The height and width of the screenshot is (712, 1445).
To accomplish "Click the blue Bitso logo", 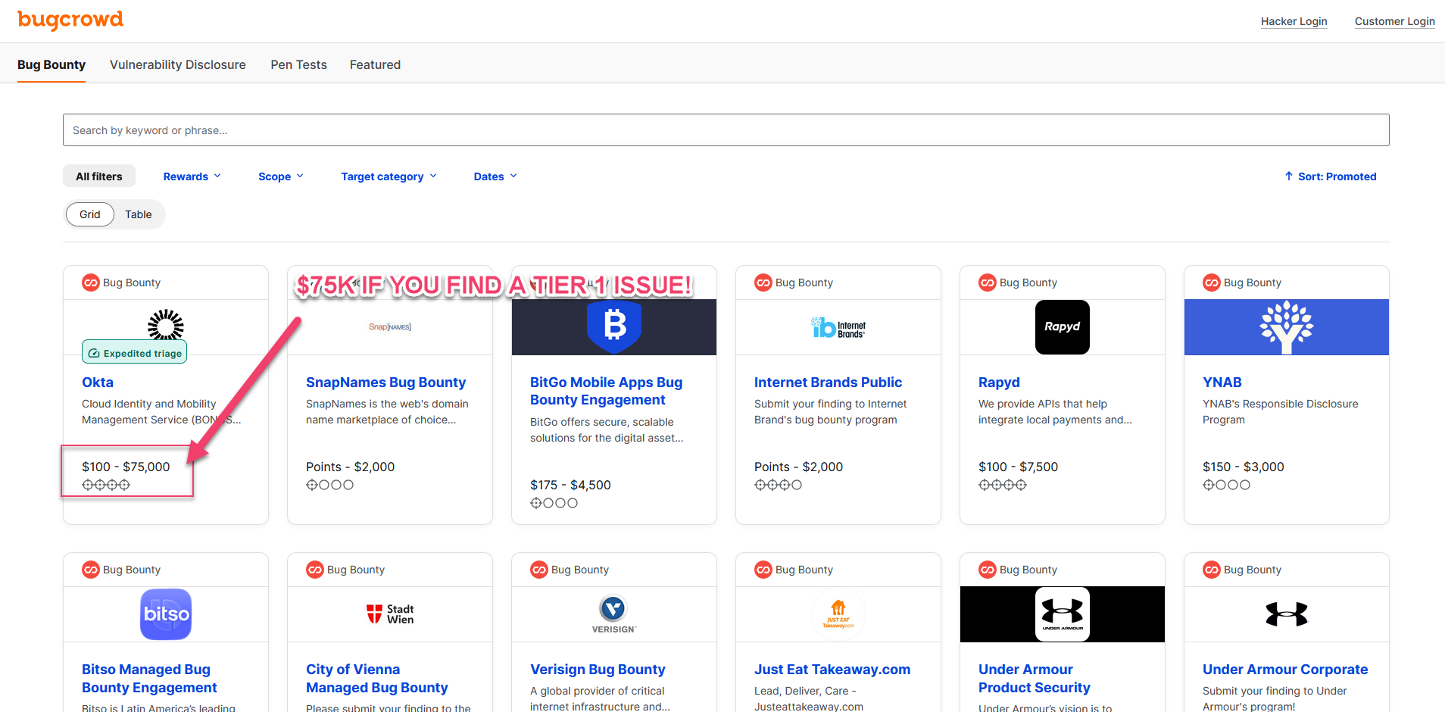I will pyautogui.click(x=166, y=614).
